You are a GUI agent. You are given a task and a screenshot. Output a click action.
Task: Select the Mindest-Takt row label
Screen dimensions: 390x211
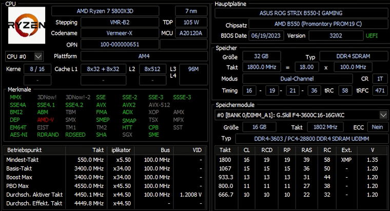tap(23, 160)
